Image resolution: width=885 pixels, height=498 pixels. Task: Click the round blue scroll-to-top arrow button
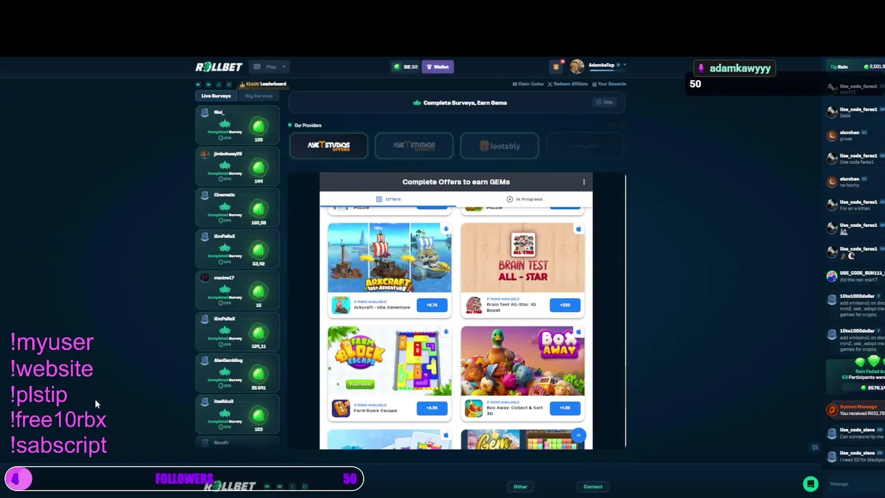point(579,436)
